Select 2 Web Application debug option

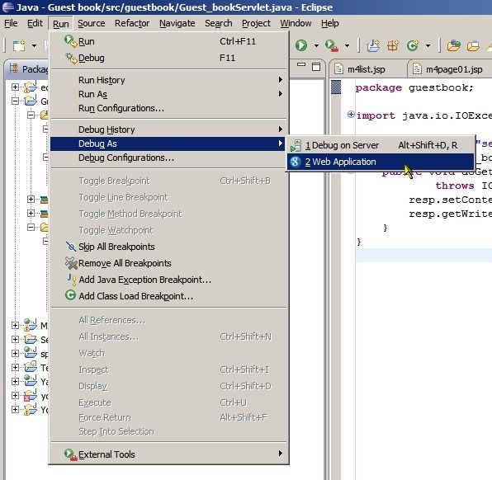(x=381, y=162)
